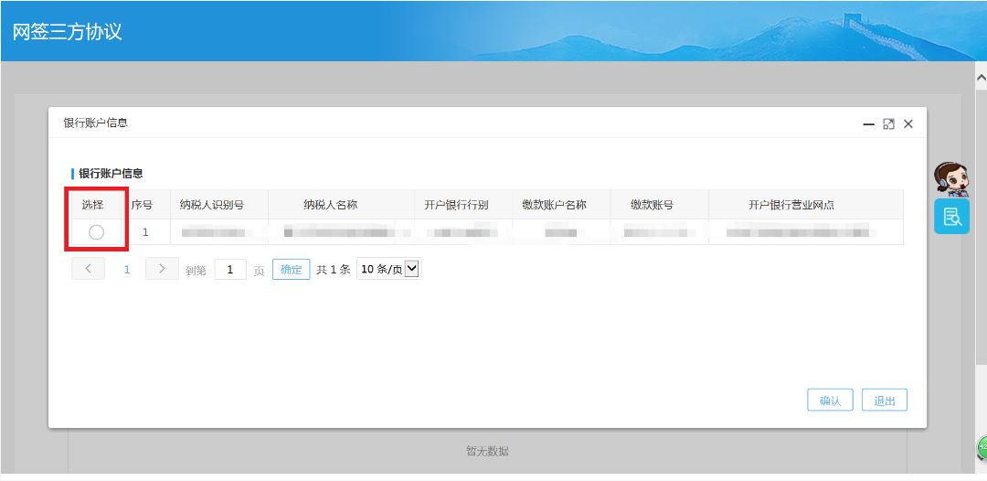Click the 共 1 条 total count text

[x=333, y=270]
